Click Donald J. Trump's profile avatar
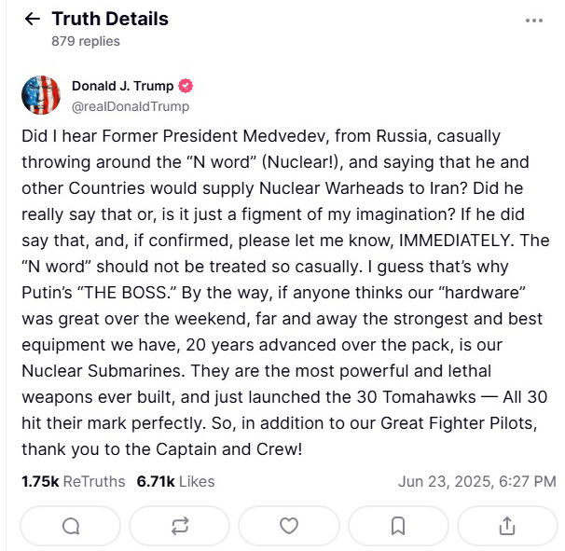This screenshot has width=565, height=551. (41, 94)
